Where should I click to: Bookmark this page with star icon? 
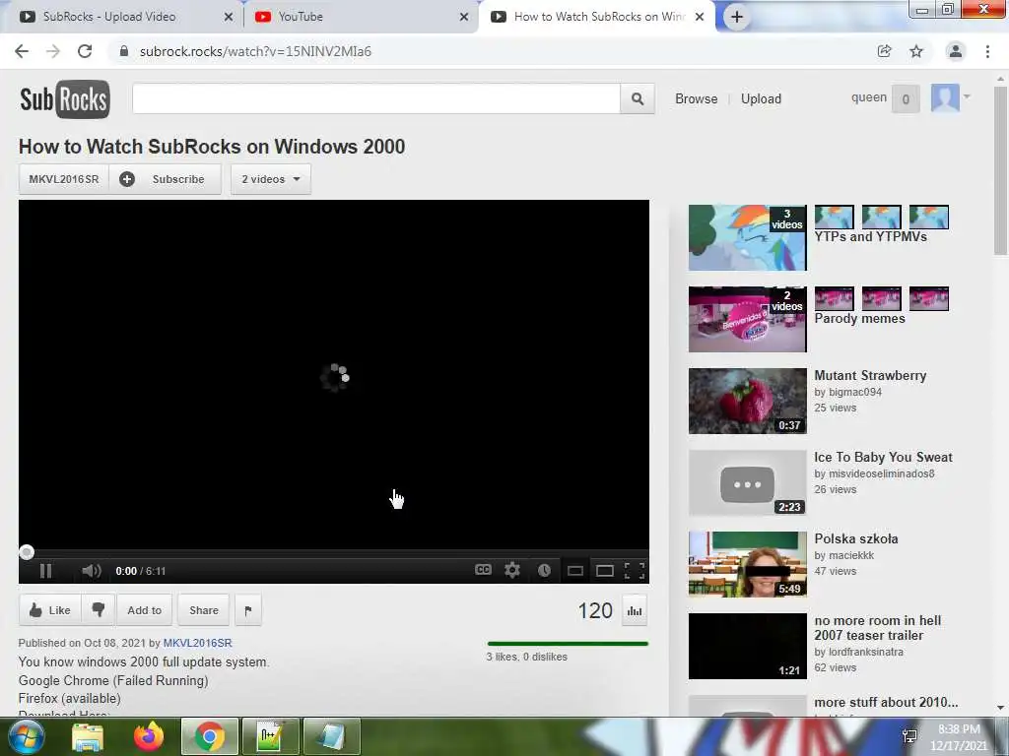point(916,51)
